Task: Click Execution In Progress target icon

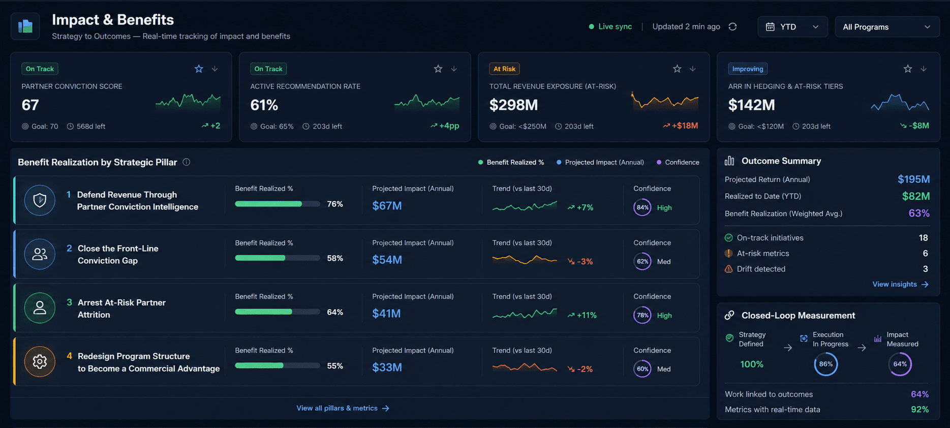Action: [x=804, y=339]
